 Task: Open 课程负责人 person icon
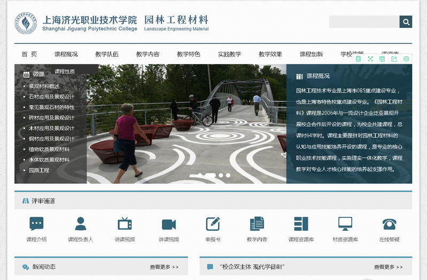pyautogui.click(x=81, y=224)
